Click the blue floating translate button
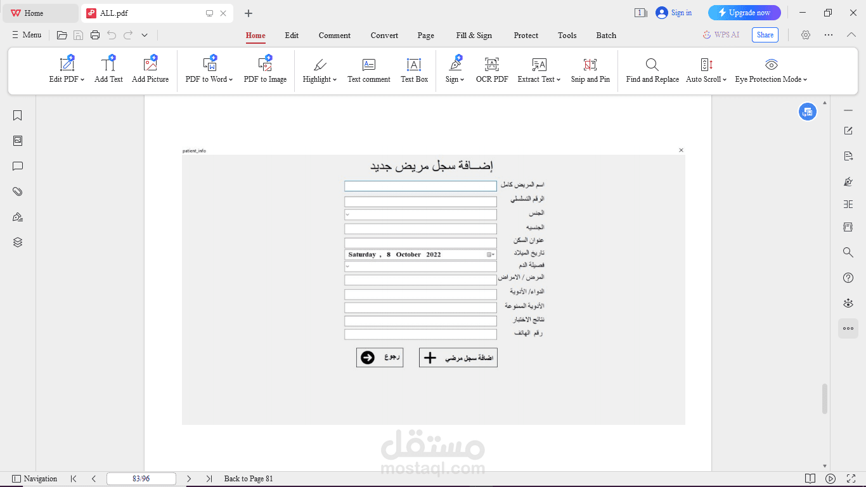 click(x=807, y=112)
